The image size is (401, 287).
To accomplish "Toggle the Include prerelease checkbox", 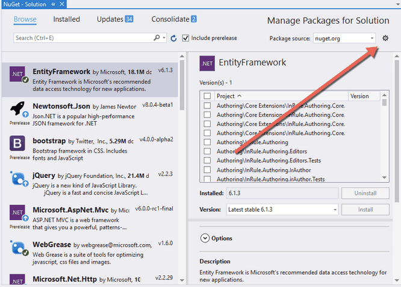I will [185, 38].
